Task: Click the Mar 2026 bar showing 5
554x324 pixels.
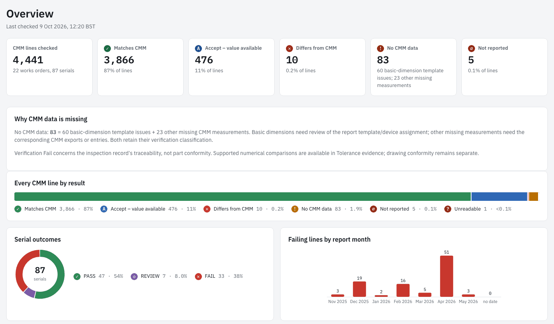Action: click(x=425, y=295)
